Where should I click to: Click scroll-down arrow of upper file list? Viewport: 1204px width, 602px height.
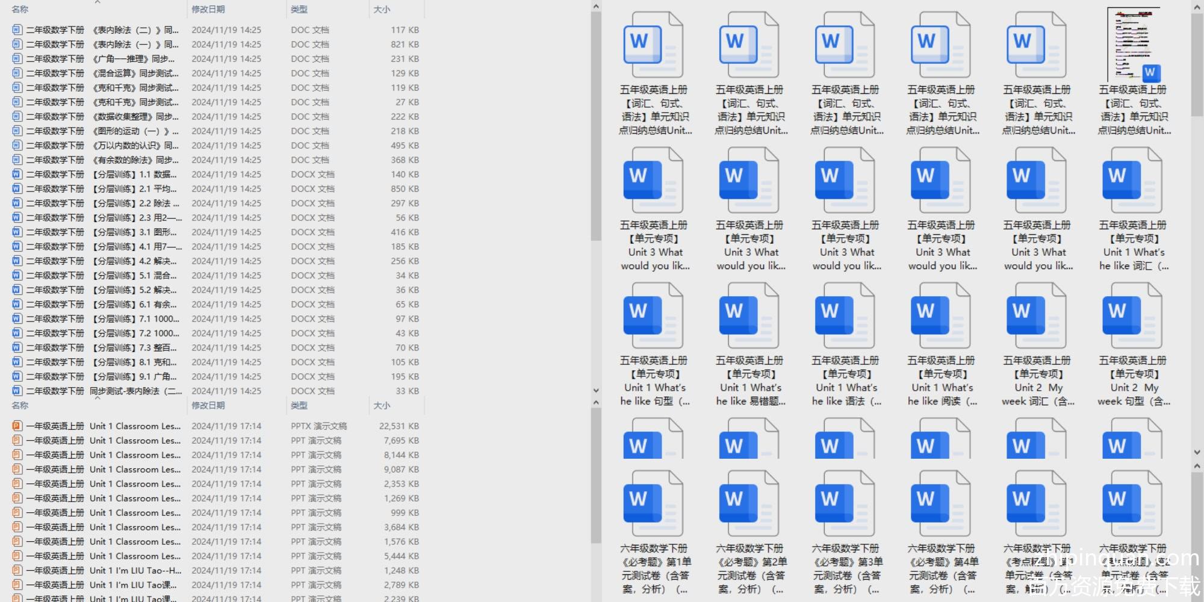(596, 391)
